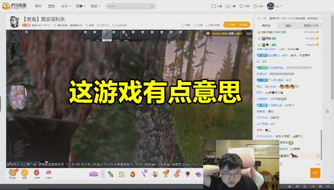Screen dimensions: 334x190
Task: Select the orange shield gift icon
Action: (133, 174)
